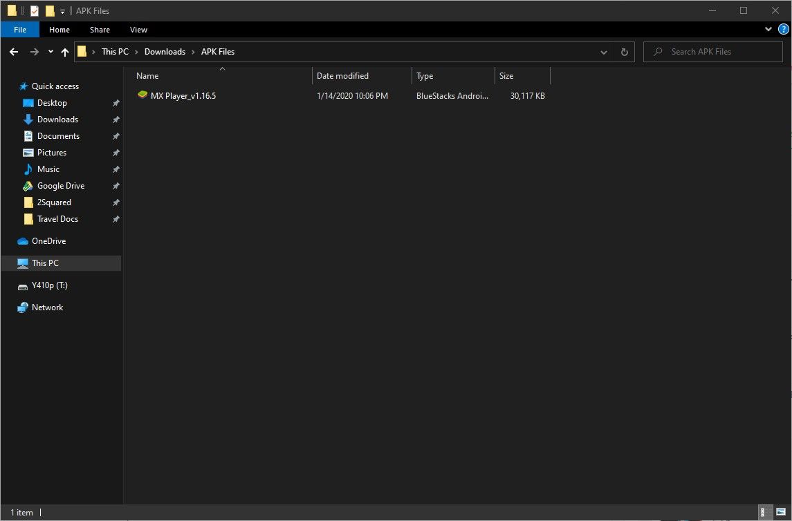Go back using the back arrow
Viewport: 792px width, 521px height.
[x=14, y=51]
